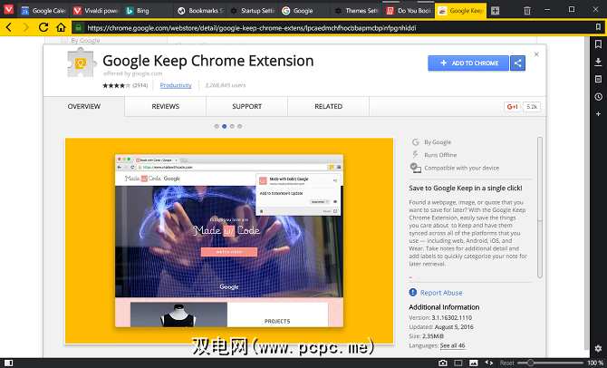This screenshot has height=368, width=607.
Task: Reset the page zoom
Action: pos(506,363)
